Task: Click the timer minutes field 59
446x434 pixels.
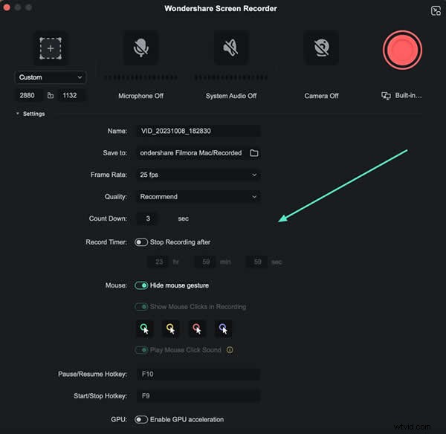Action: tap(206, 262)
